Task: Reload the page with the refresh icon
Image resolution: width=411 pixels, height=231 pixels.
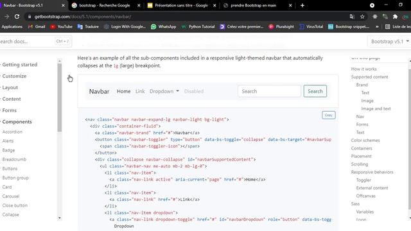Action: click(x=17, y=17)
